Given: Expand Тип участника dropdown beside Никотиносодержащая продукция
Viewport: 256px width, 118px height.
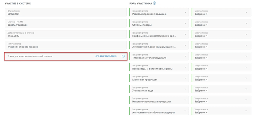Looking at the screenshot, I should point(221,100).
